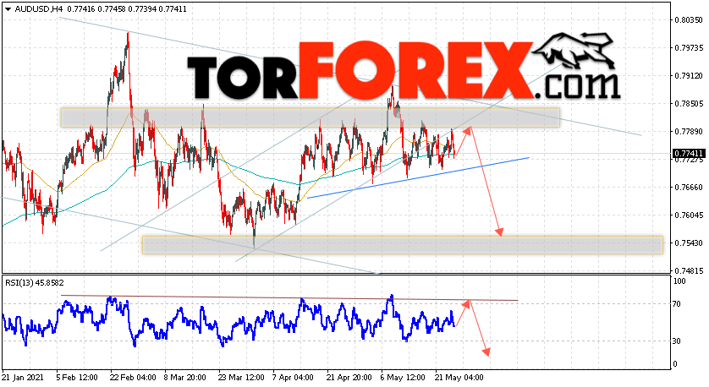709x387 pixels.
Task: Click the 0.75430 price axis label
Action: click(689, 243)
